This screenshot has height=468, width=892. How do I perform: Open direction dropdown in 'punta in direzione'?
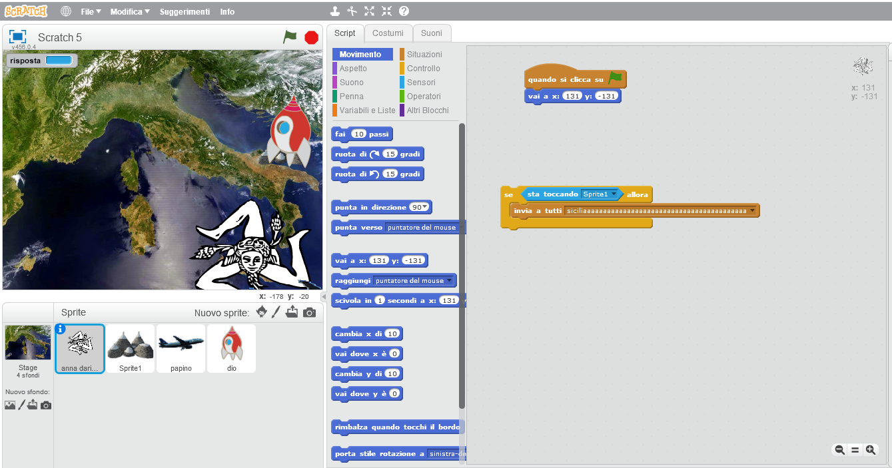tap(424, 207)
